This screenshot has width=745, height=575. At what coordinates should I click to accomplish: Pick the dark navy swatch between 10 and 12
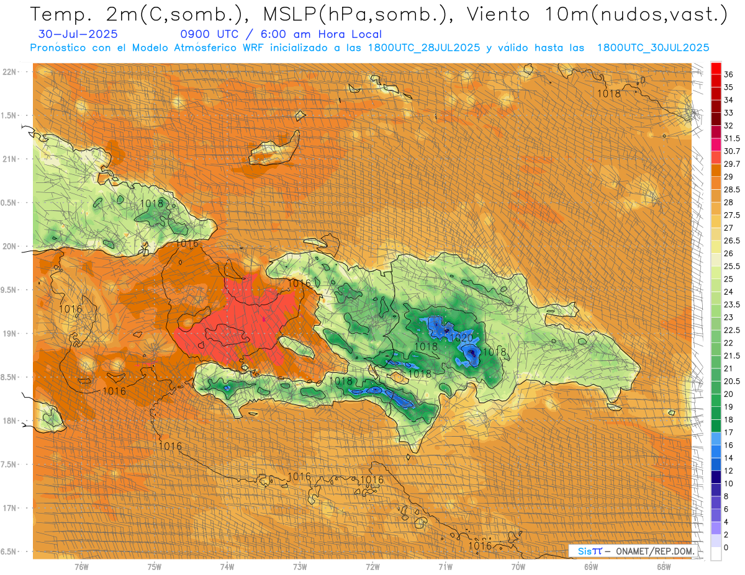pos(716,477)
